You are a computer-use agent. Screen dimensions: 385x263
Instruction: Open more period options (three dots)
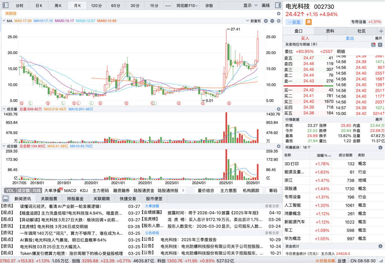pyautogui.click(x=168, y=5)
